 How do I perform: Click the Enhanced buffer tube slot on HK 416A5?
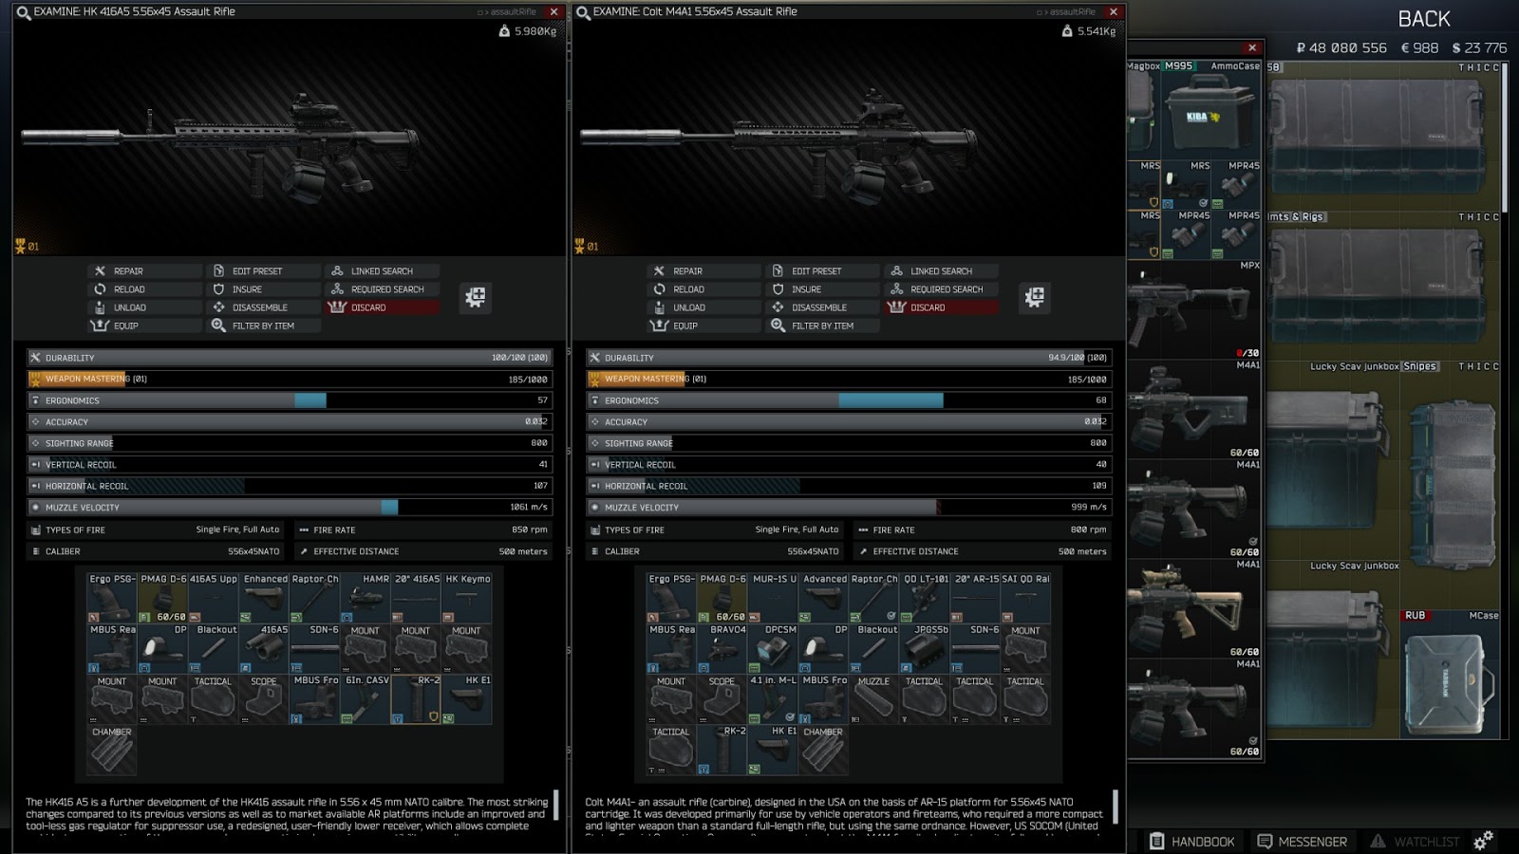point(265,598)
